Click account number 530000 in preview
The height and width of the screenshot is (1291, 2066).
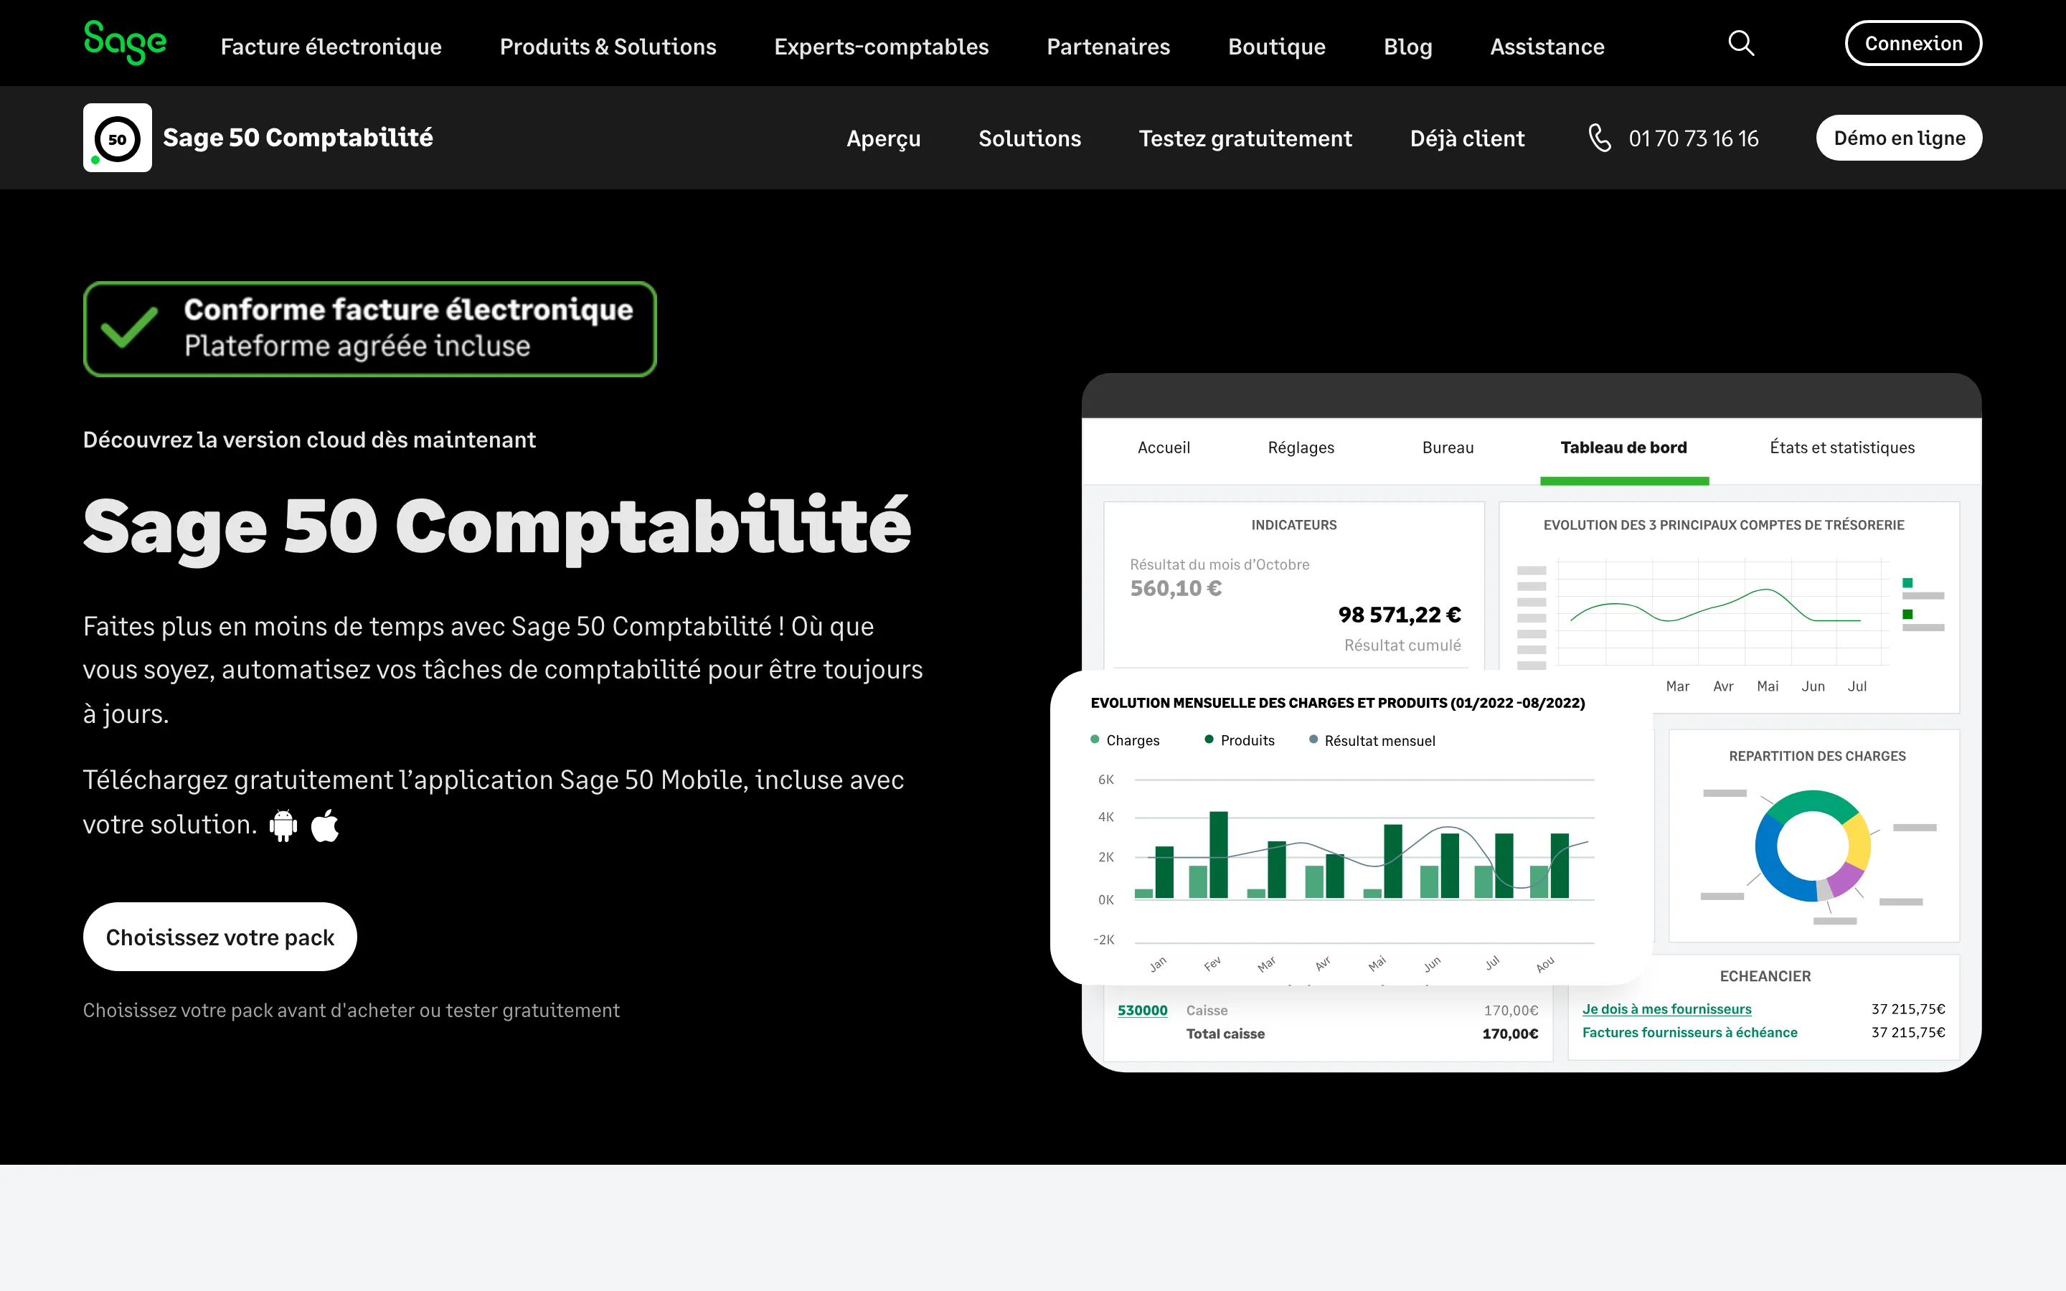(1142, 1010)
